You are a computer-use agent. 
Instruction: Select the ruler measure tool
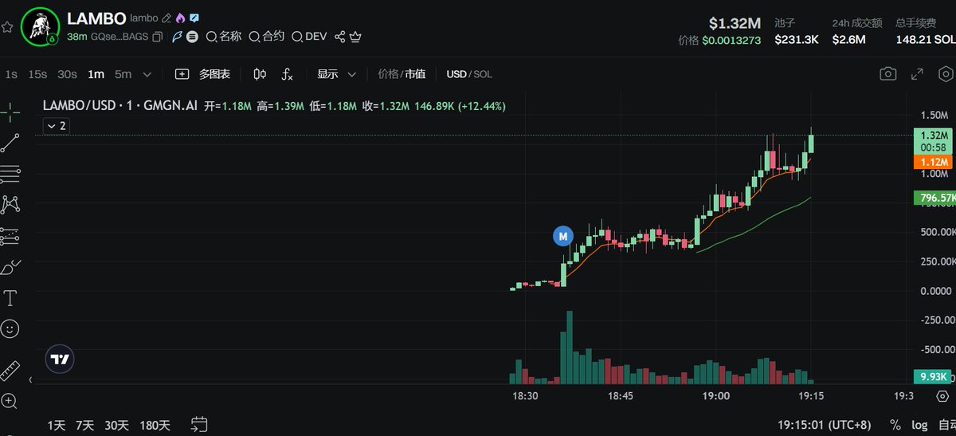[10, 371]
